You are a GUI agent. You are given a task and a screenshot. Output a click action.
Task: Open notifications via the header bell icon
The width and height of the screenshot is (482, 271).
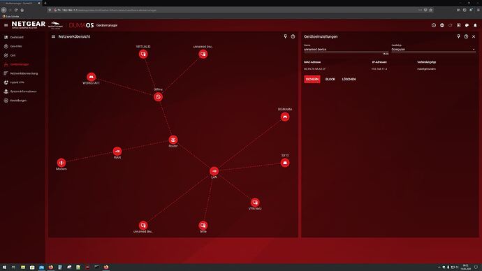475,25
